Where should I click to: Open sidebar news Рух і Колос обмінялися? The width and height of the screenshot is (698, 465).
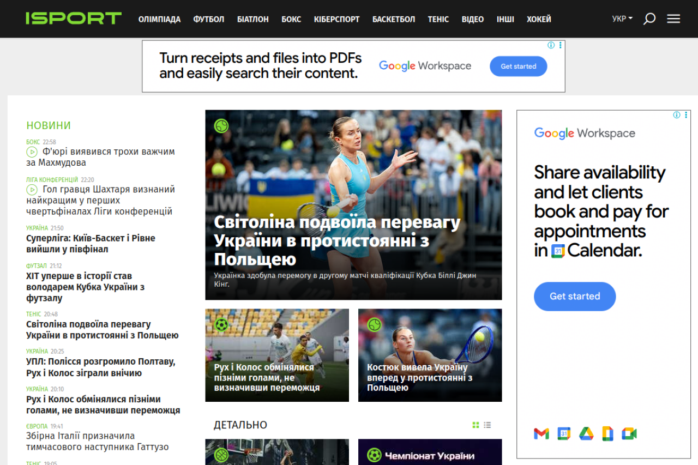[x=103, y=405]
